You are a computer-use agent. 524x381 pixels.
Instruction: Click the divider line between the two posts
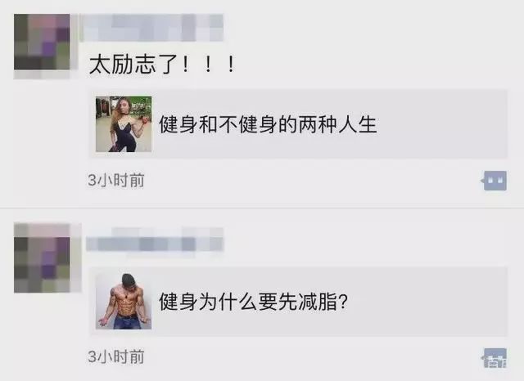(x=262, y=208)
